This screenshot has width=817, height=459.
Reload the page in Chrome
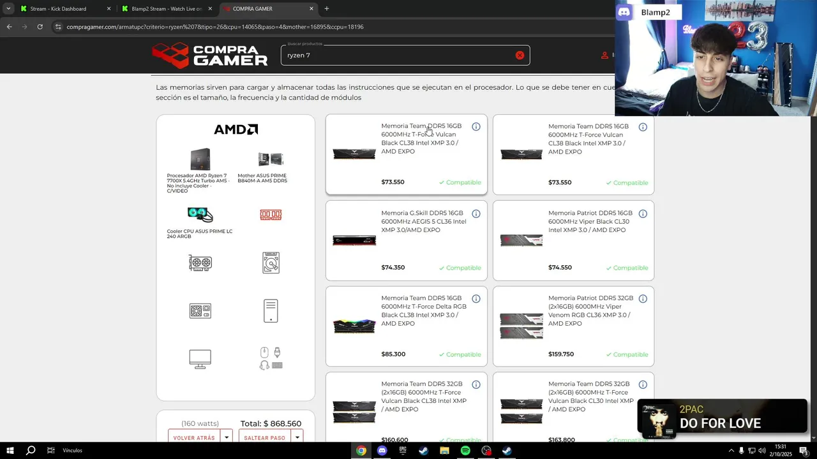tap(40, 27)
